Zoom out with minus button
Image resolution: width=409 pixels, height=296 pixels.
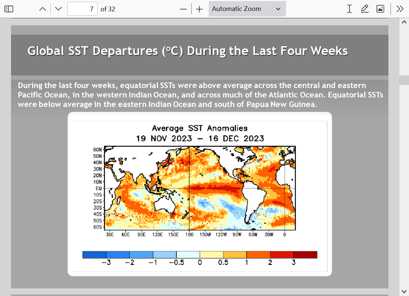[183, 9]
